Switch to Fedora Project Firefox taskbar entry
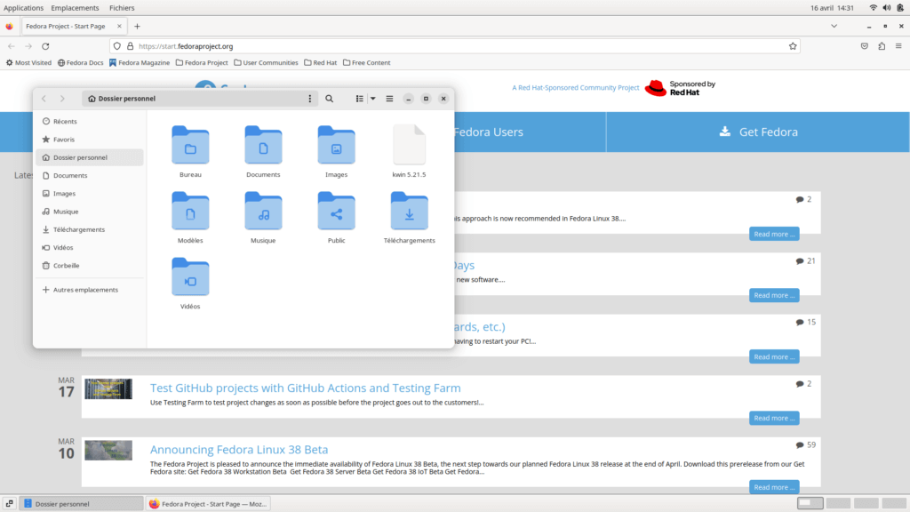This screenshot has height=512, width=910. (208, 504)
